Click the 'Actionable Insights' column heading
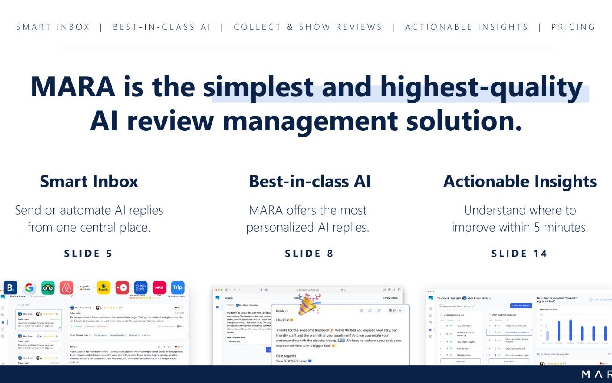The height and width of the screenshot is (383, 612). pyautogui.click(x=520, y=181)
